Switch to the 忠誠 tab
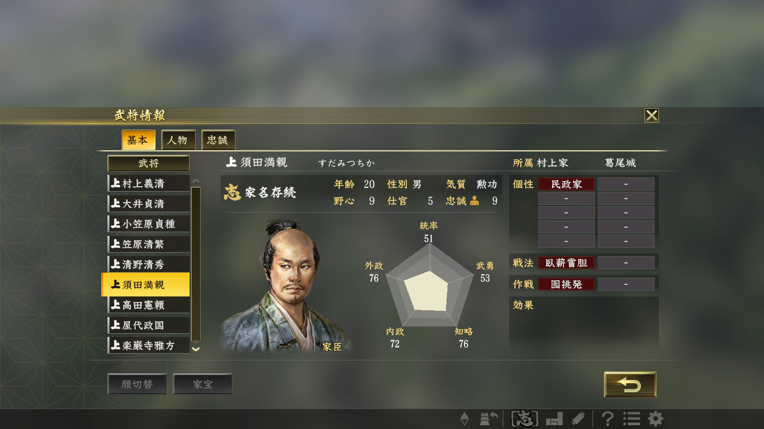 coord(218,140)
